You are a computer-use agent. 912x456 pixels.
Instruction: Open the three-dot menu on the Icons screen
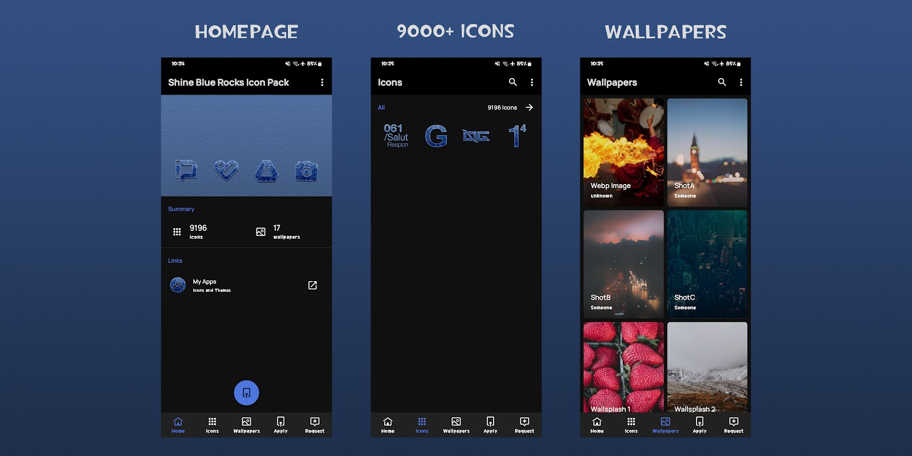532,83
